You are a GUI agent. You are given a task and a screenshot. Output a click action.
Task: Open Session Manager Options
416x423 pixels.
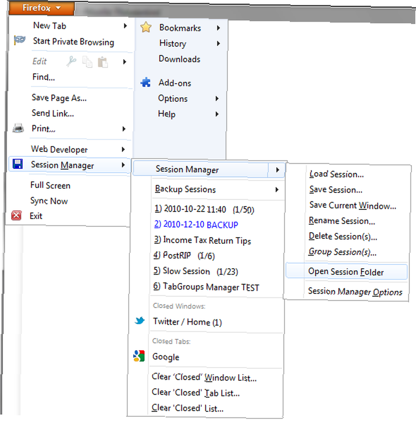[x=355, y=291]
